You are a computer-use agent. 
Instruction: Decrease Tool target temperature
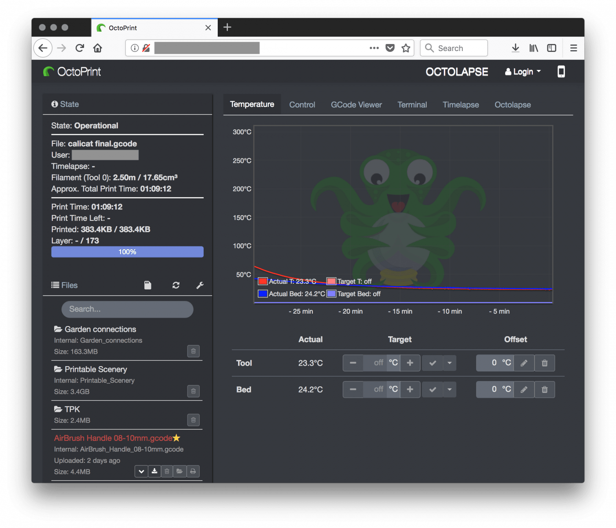coord(353,363)
